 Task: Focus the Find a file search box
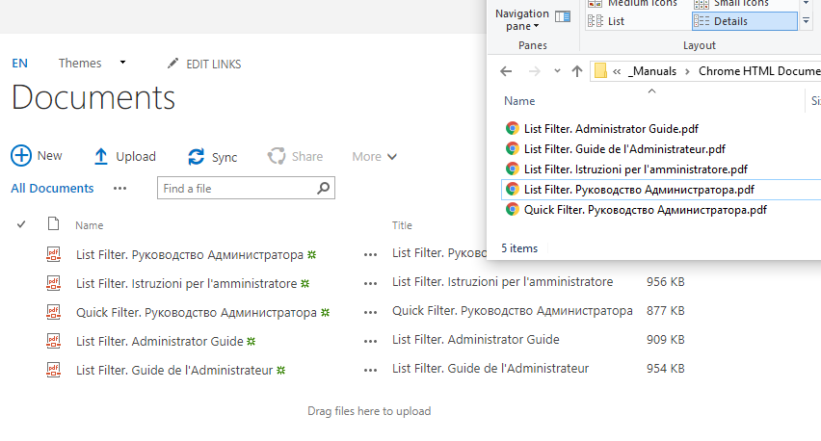tap(246, 189)
